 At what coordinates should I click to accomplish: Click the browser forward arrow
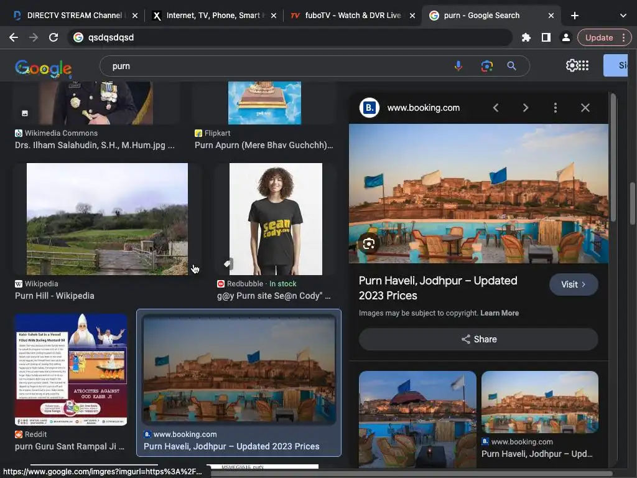34,37
